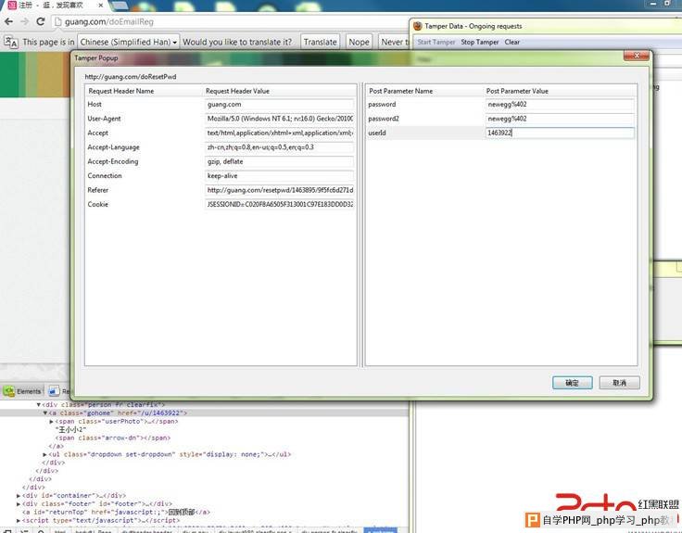
Task: Edit the password2 post parameter value
Action: (x=560, y=119)
